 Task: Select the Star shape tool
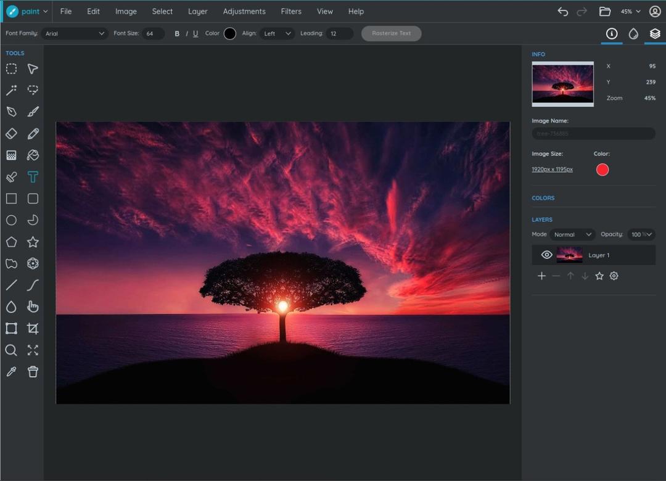point(33,242)
